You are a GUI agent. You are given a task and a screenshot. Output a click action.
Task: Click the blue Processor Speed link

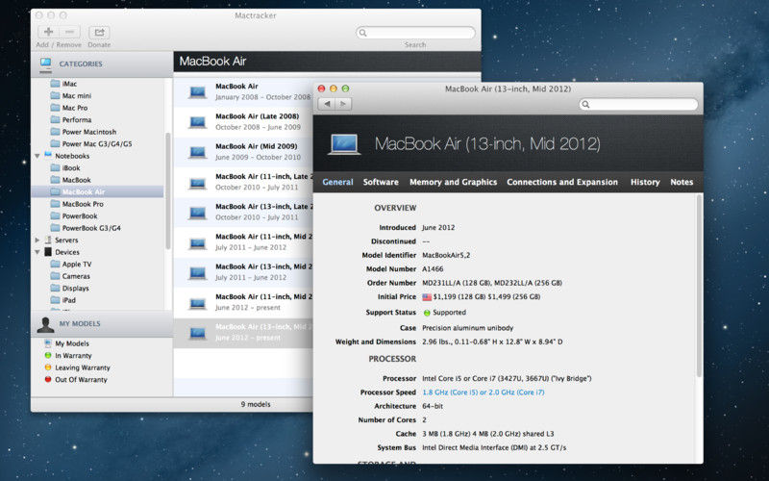coord(484,392)
